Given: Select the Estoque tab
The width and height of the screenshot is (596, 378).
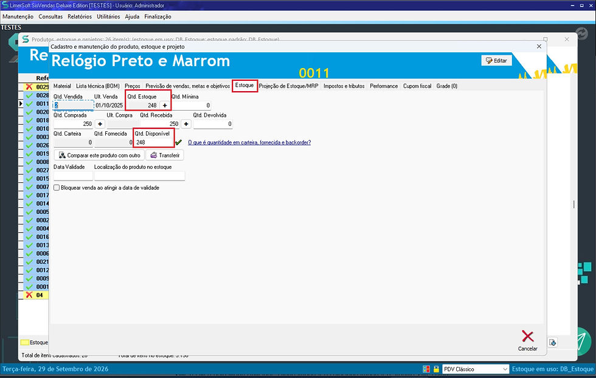Looking at the screenshot, I should coord(244,86).
